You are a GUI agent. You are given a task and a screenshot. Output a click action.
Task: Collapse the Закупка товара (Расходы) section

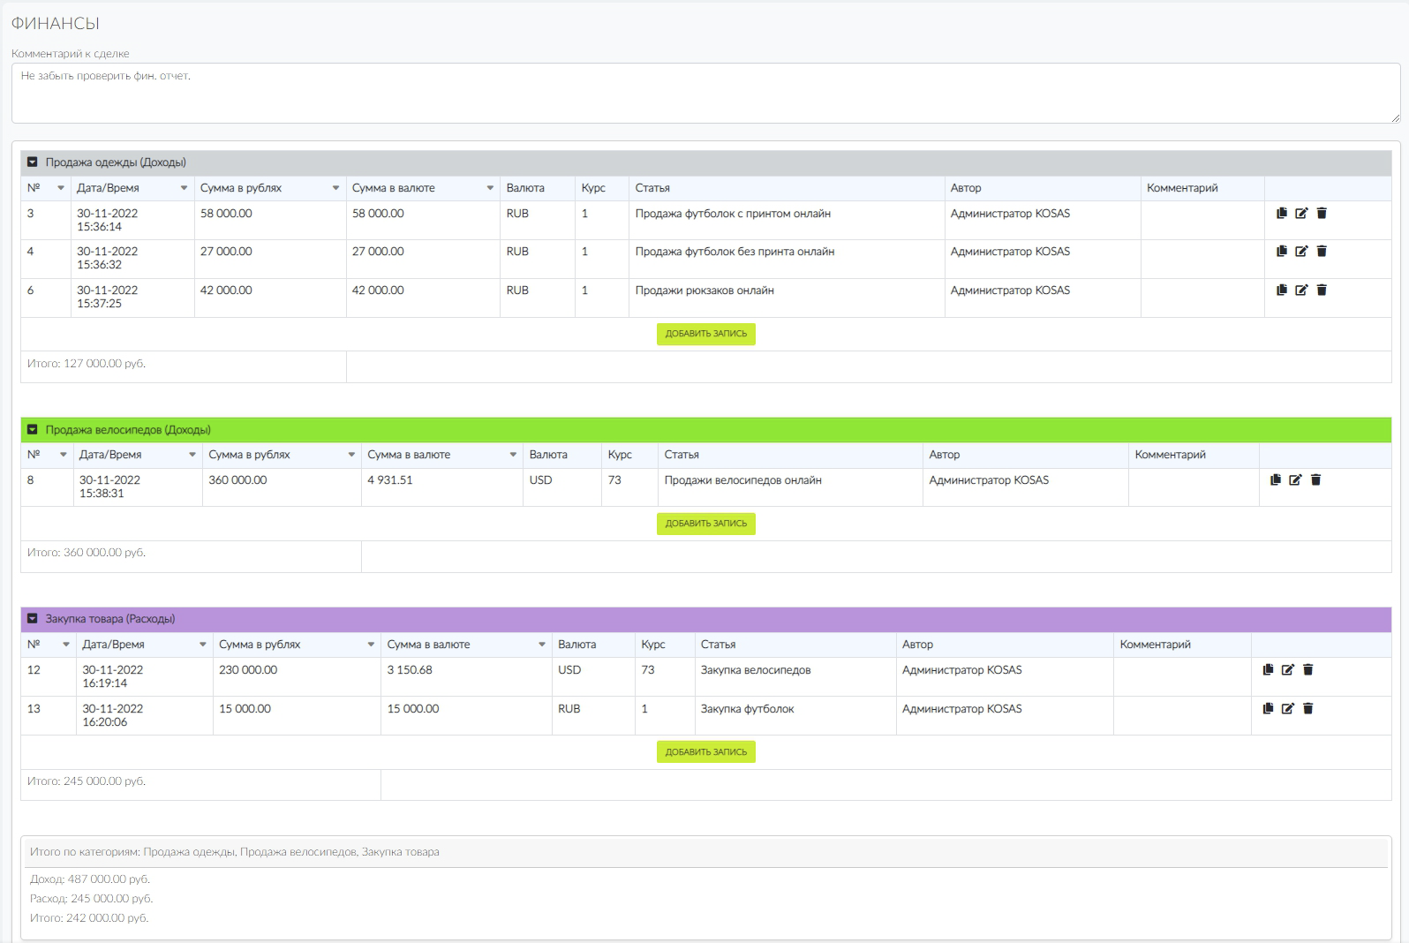click(x=33, y=619)
